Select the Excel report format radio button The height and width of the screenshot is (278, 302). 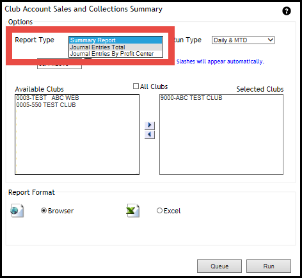click(159, 211)
